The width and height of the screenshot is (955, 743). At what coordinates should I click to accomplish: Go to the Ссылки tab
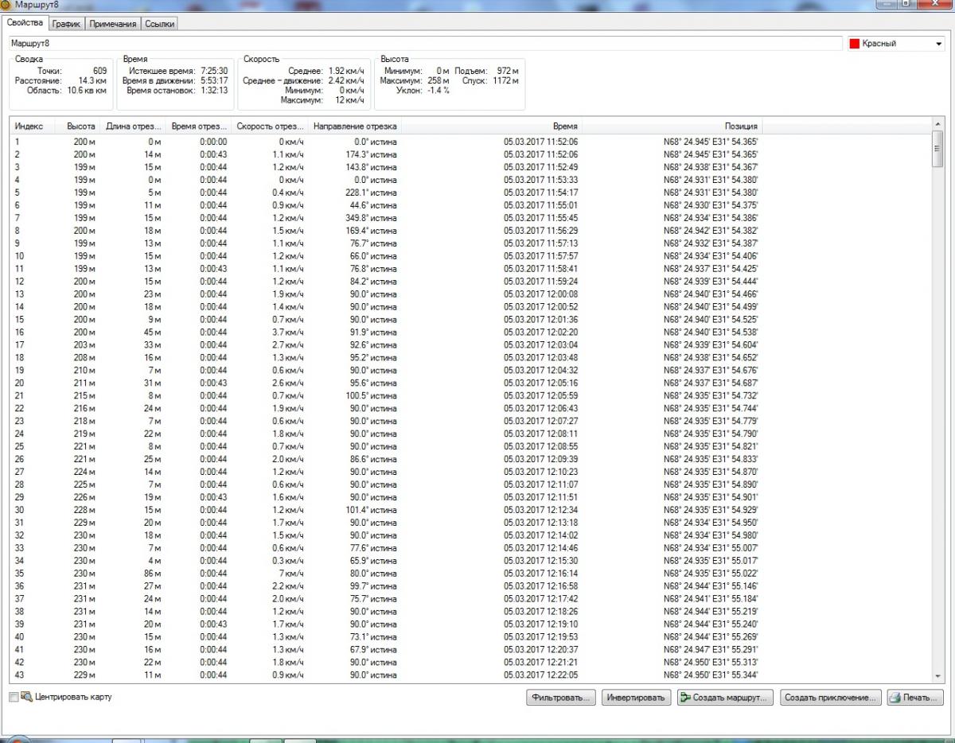[x=159, y=24]
